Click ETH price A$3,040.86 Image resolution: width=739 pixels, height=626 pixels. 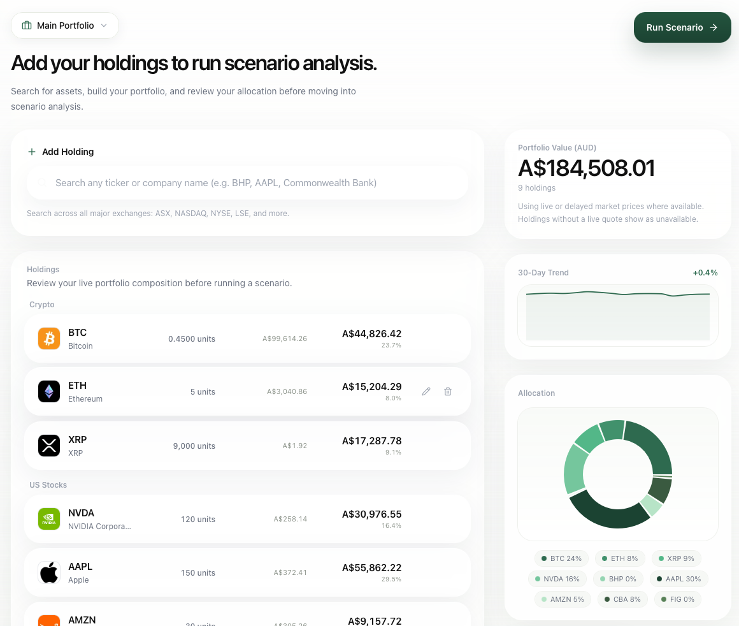tap(287, 391)
